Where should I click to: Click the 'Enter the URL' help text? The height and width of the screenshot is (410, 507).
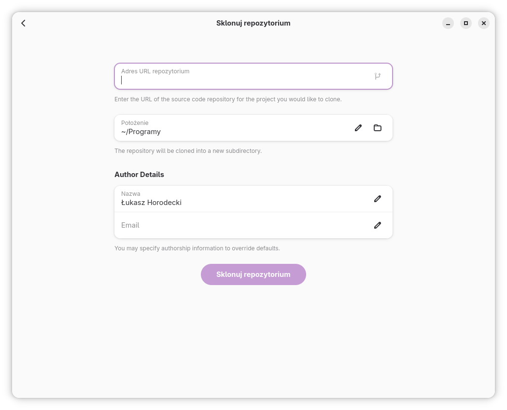point(228,99)
